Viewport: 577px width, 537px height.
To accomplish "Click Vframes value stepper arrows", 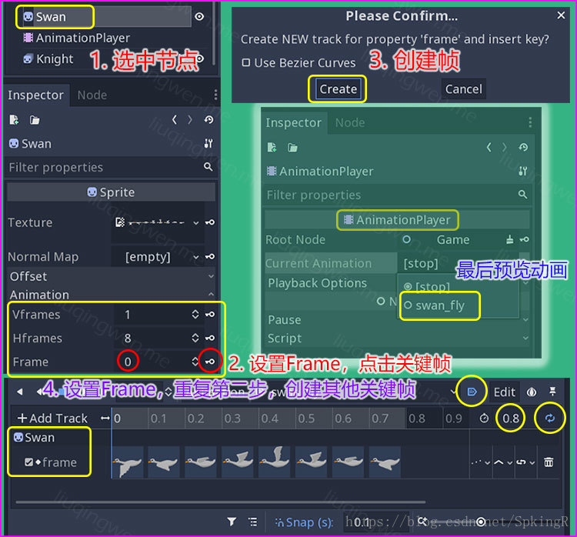I will tap(195, 315).
